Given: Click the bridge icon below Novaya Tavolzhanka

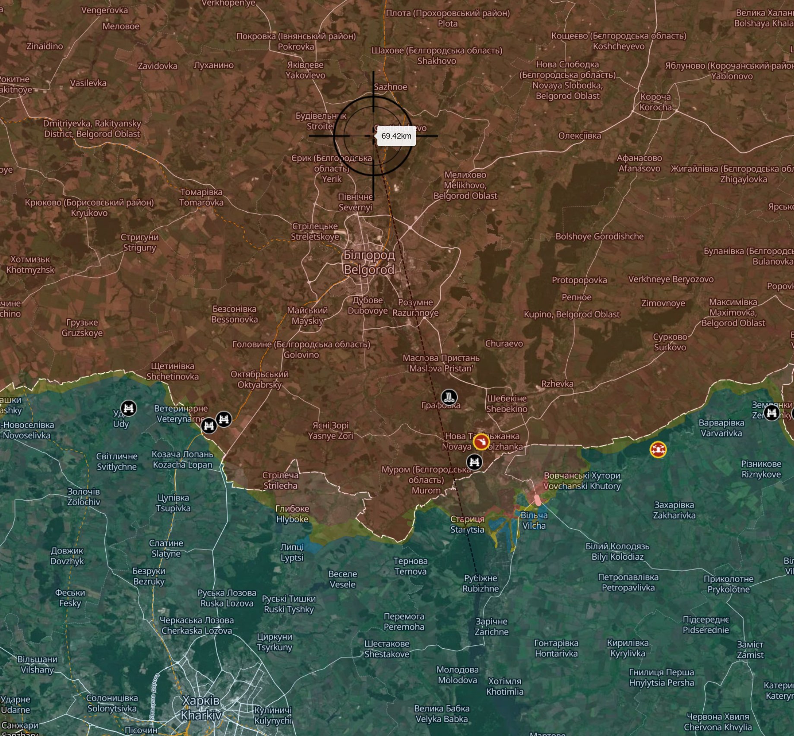Looking at the screenshot, I should pos(475,462).
